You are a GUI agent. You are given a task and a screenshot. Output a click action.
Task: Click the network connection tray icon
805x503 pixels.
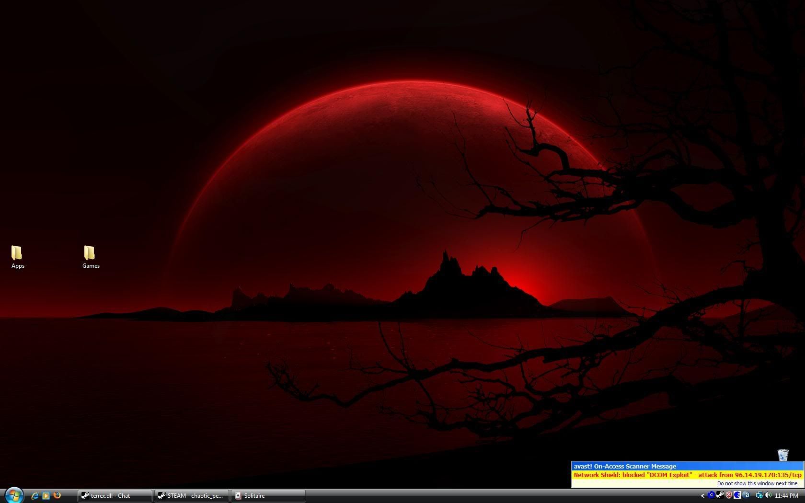point(759,495)
